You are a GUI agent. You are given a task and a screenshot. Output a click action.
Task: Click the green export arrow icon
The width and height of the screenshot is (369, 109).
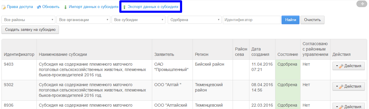coord(124,7)
